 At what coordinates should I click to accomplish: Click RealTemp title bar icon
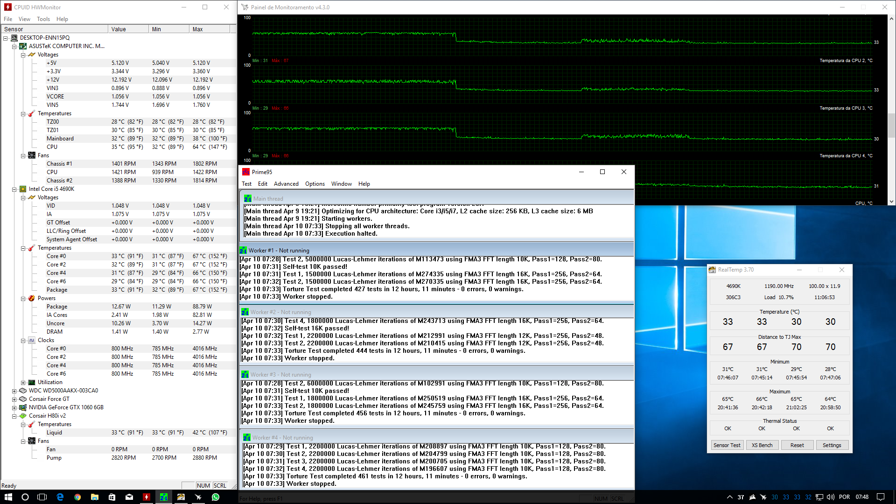(x=712, y=270)
